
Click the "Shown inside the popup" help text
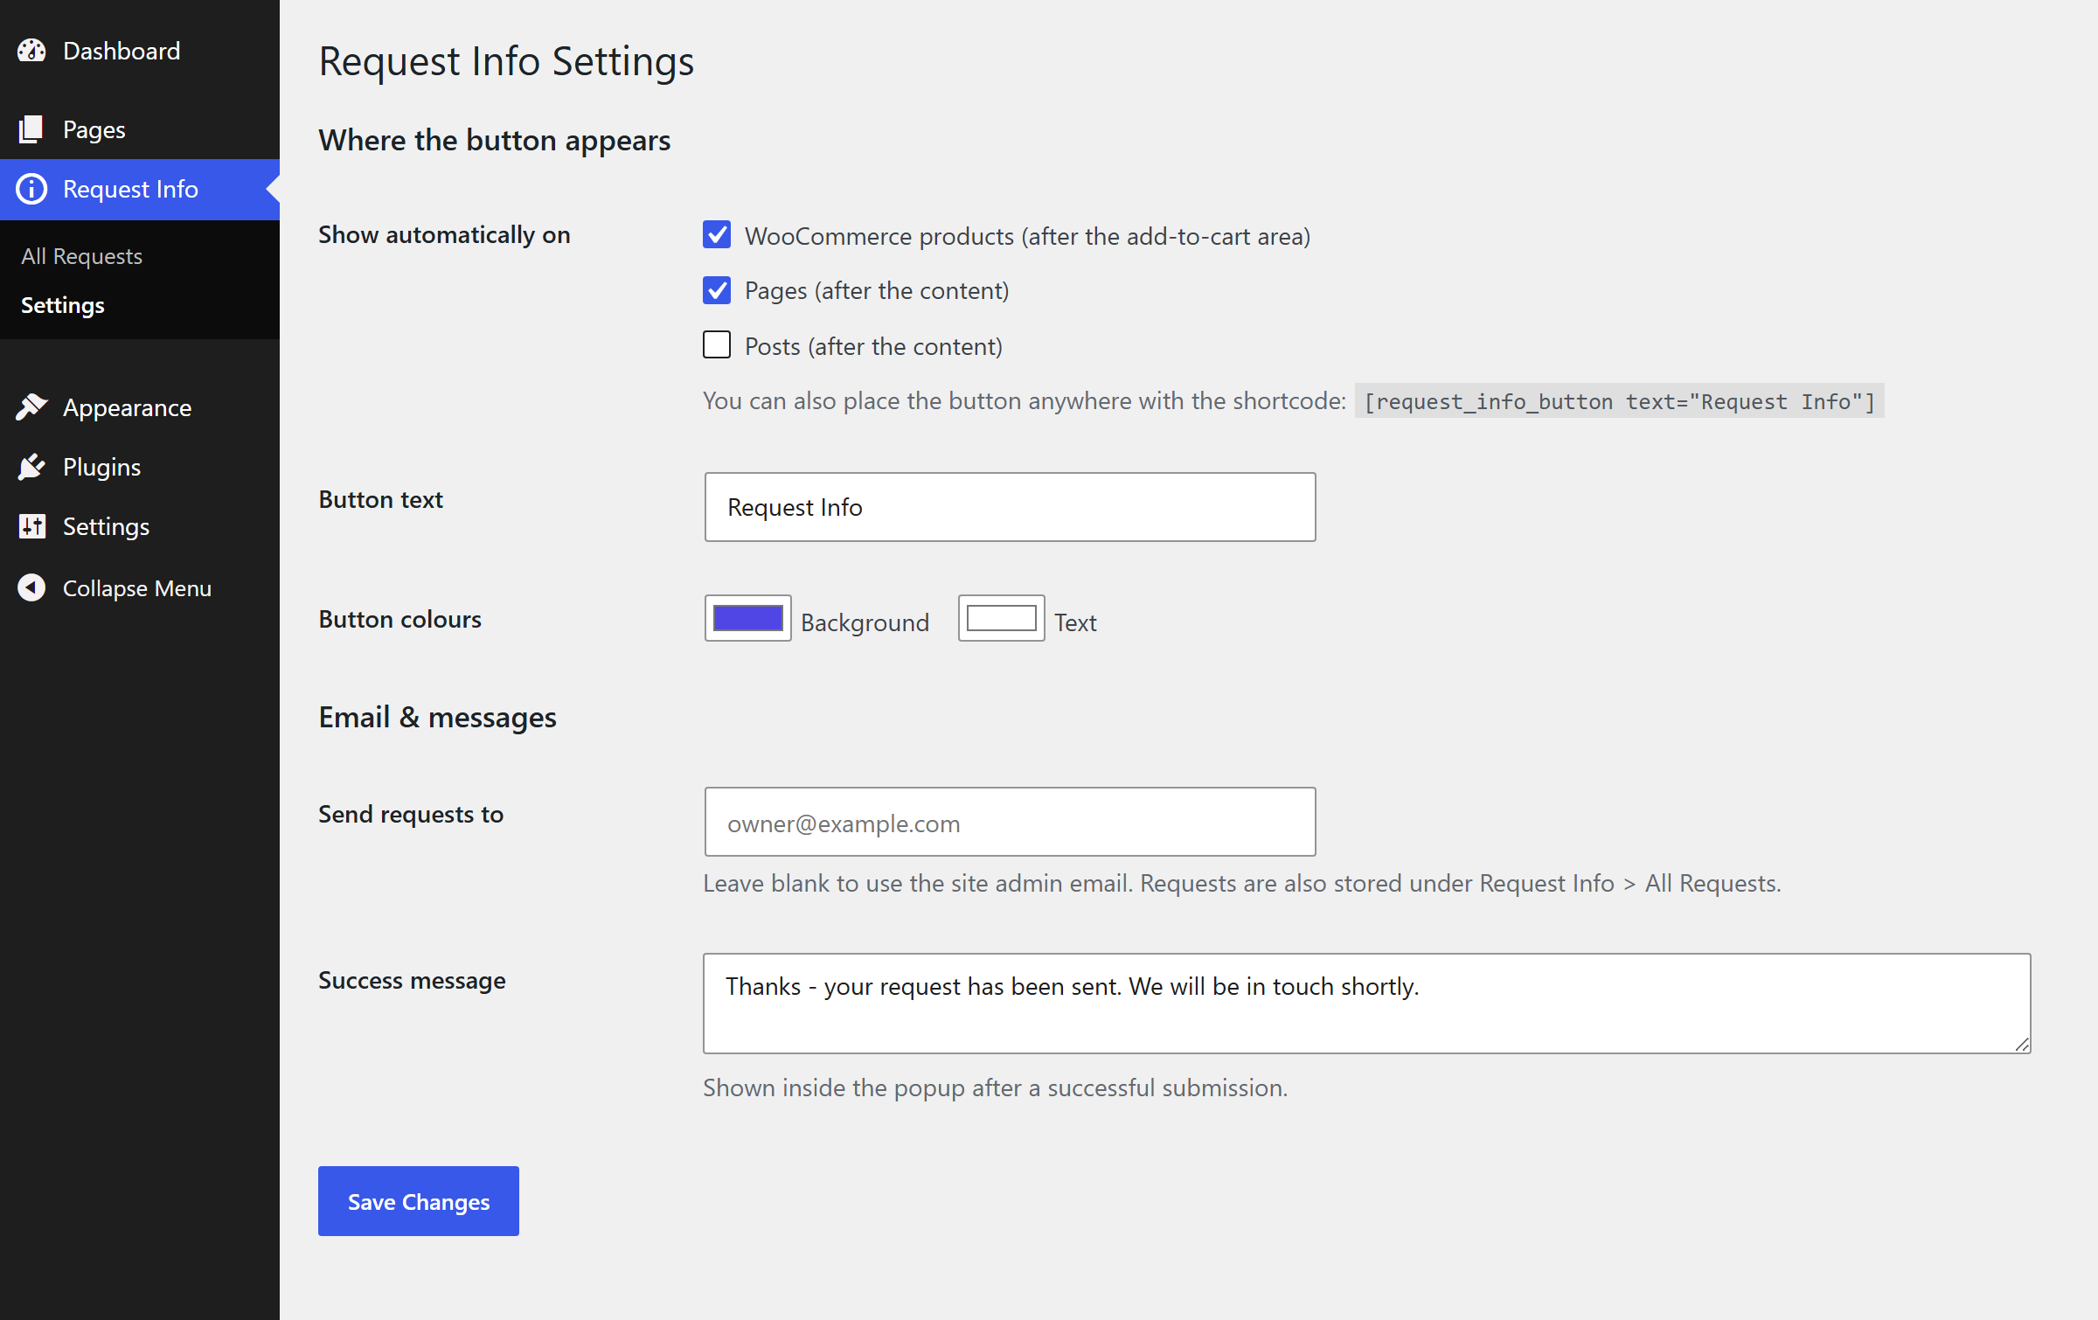(996, 1087)
